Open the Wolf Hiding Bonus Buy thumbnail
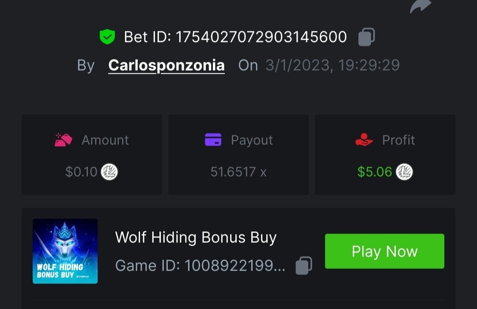The width and height of the screenshot is (477, 309). coord(65,251)
